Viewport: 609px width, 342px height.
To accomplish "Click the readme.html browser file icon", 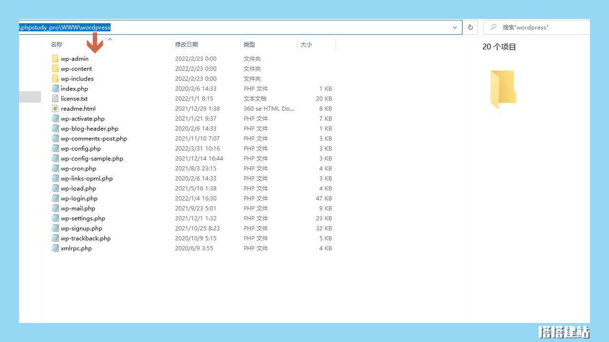I will (55, 109).
